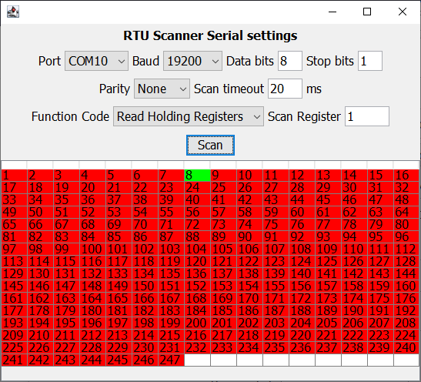Expand the Function Code combo box
Screen dimensions: 421x382
click(x=189, y=116)
